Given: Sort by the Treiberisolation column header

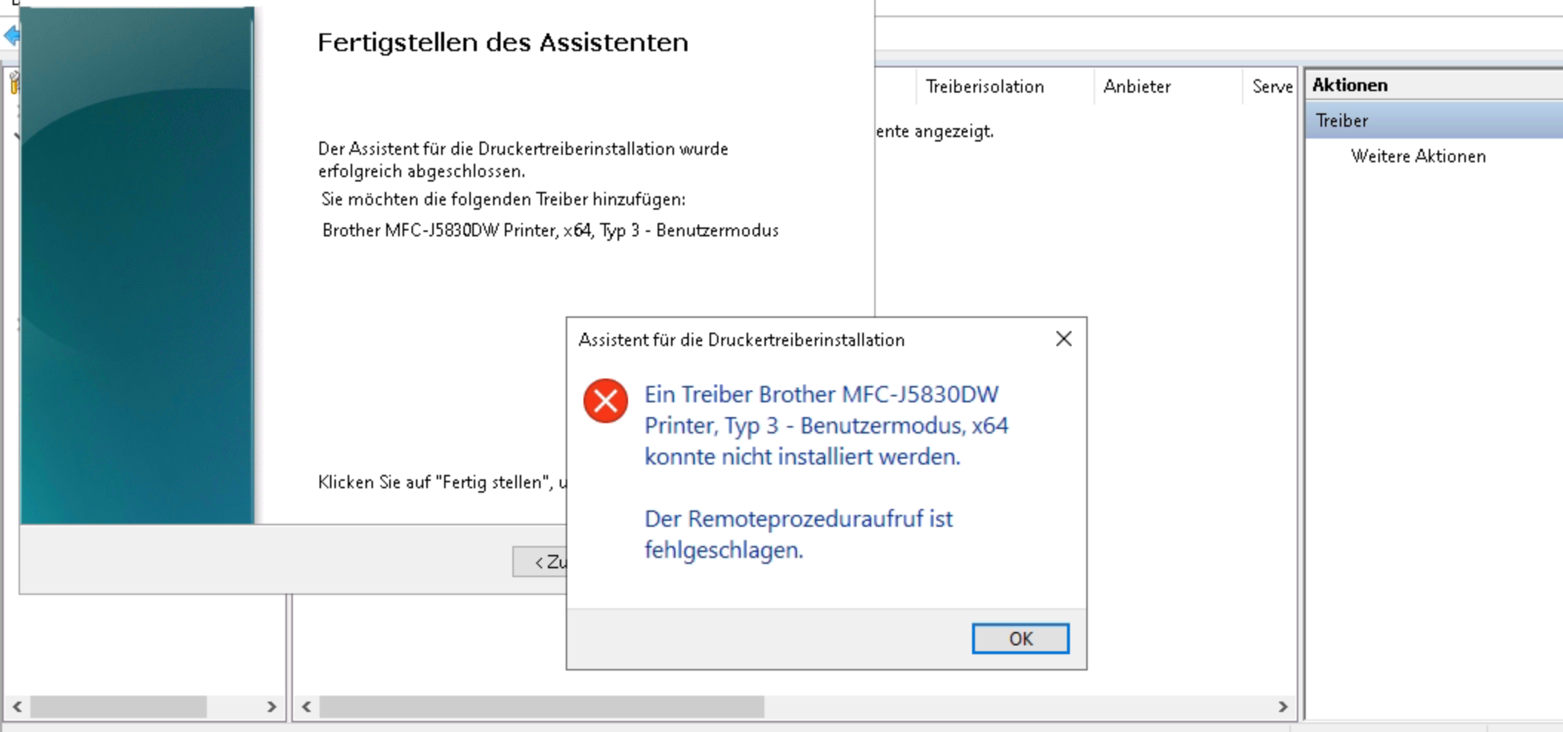Looking at the screenshot, I should (x=984, y=87).
